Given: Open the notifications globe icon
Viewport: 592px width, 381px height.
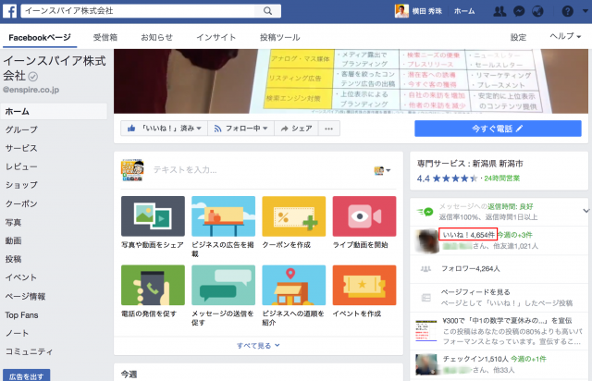Looking at the screenshot, I should tap(537, 11).
